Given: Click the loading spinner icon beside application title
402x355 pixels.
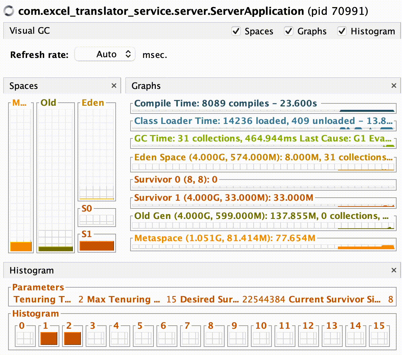Looking at the screenshot, I should click(9, 11).
